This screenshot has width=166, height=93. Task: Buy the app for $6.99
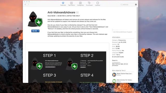pos(34,31)
